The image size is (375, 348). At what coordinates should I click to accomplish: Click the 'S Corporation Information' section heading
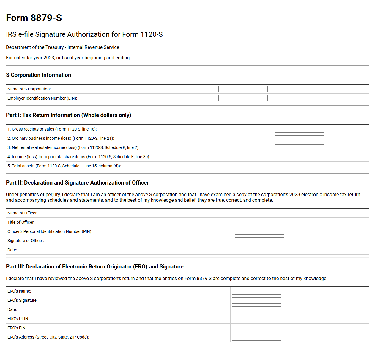click(39, 75)
